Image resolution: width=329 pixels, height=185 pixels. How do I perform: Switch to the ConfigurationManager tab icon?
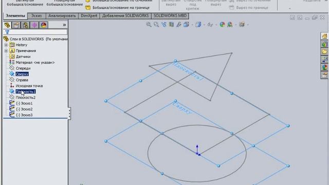[25, 25]
